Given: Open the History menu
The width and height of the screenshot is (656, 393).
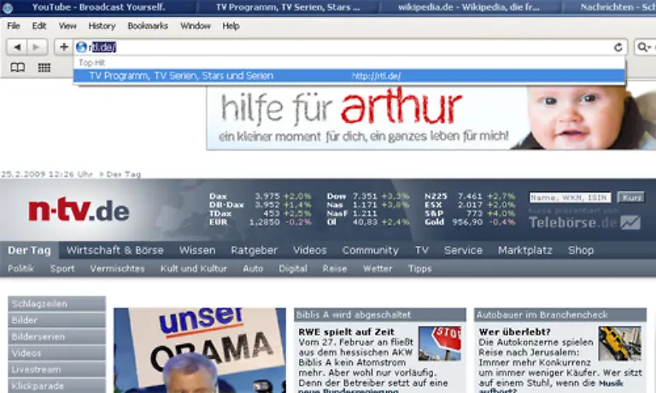Looking at the screenshot, I should (x=102, y=26).
